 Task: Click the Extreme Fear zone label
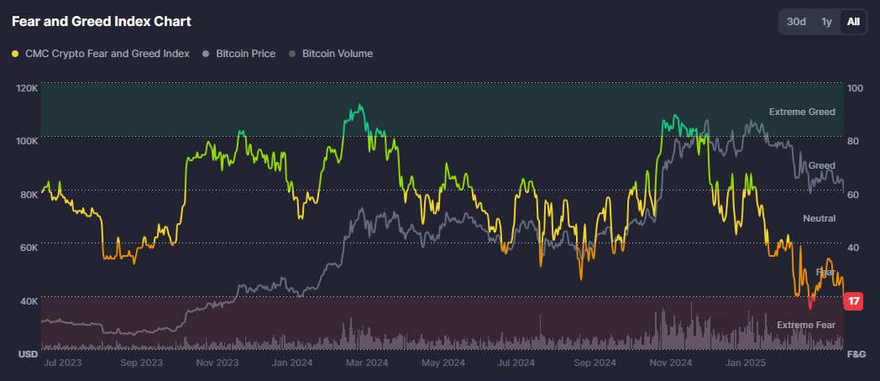[805, 325]
